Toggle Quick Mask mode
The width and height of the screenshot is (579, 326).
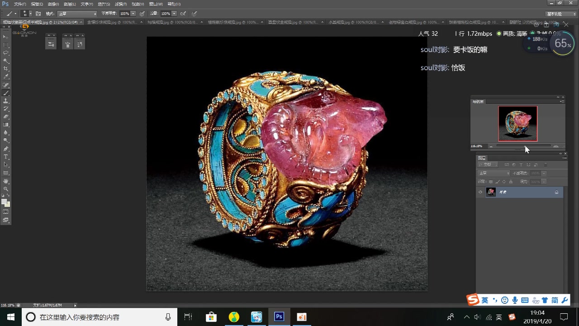6,212
